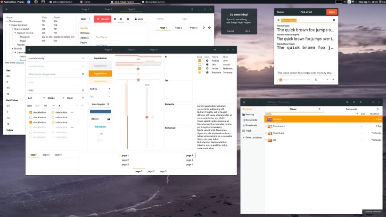
Task: Select Page 2 tab beside the info icon
Action: [179, 28]
